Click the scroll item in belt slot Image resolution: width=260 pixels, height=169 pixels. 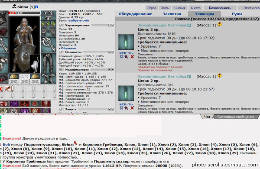pyautogui.click(x=8, y=88)
